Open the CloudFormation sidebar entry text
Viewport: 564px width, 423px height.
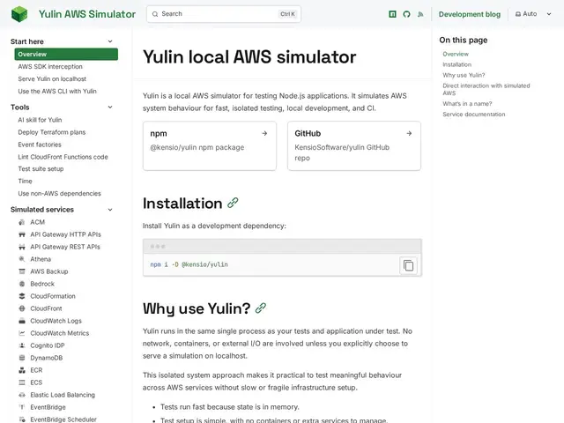point(53,296)
